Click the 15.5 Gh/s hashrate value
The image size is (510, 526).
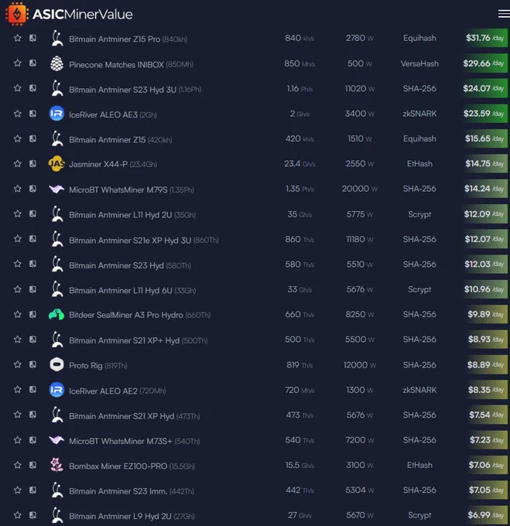coord(299,465)
